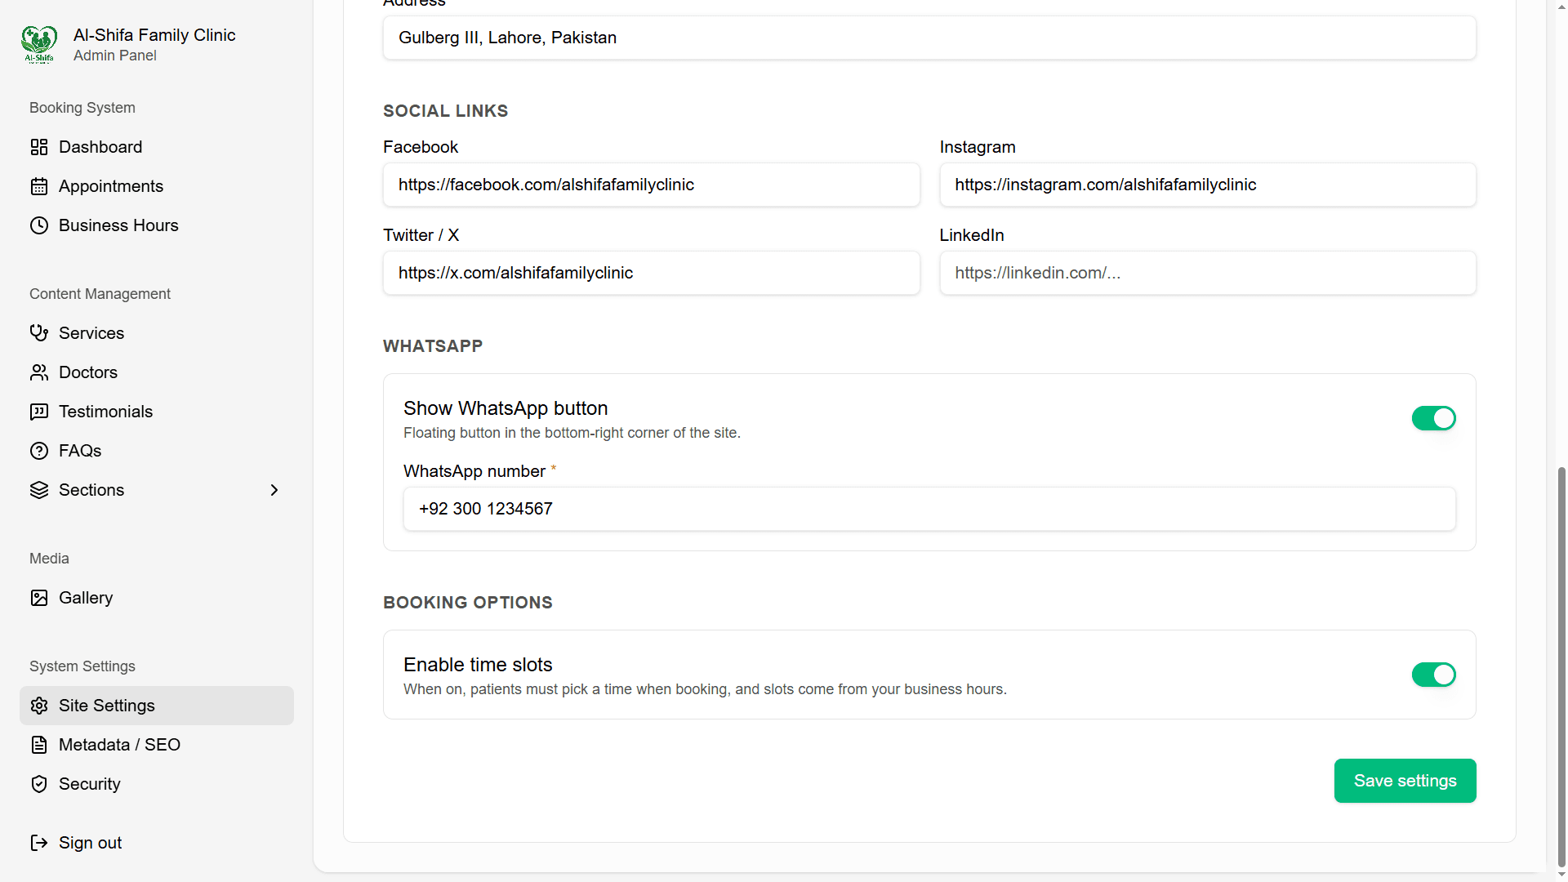Click the Gallery image icon
This screenshot has width=1568, height=882.
click(39, 598)
